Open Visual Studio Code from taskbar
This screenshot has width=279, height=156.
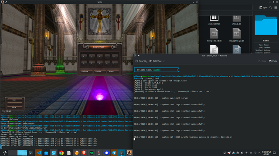click(x=39, y=153)
